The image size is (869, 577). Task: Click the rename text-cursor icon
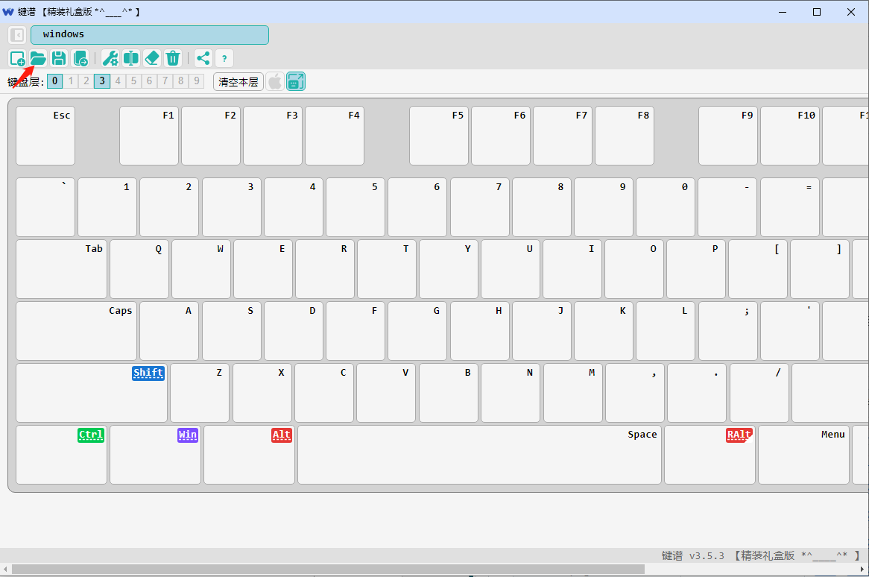(131, 58)
